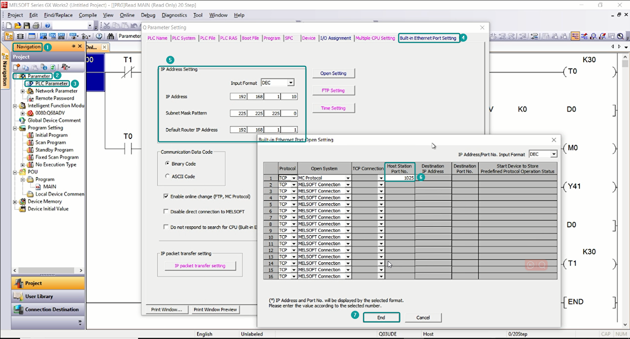Click the Open project folder icon

[x=18, y=26]
